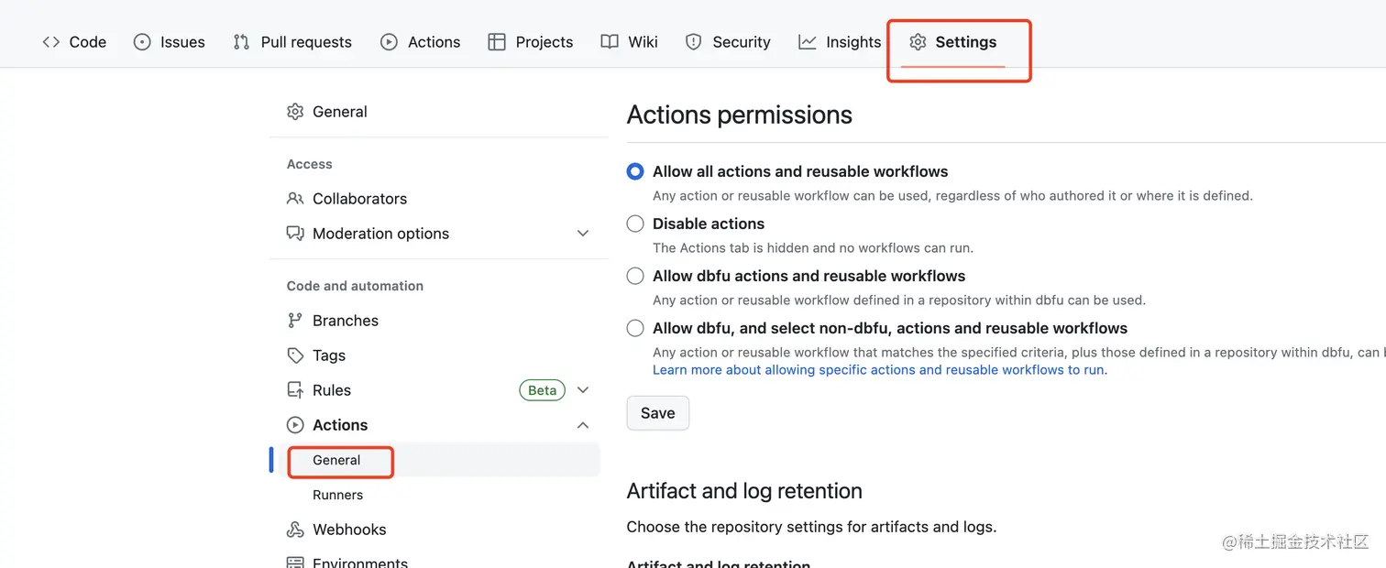The image size is (1386, 568).
Task: Click the Collaborators people icon
Action: (x=295, y=199)
